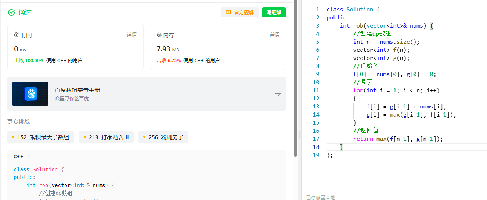Click the 'for(int i = 1; i < n; i++)' line
This screenshot has width=487, height=200.
[396, 90]
